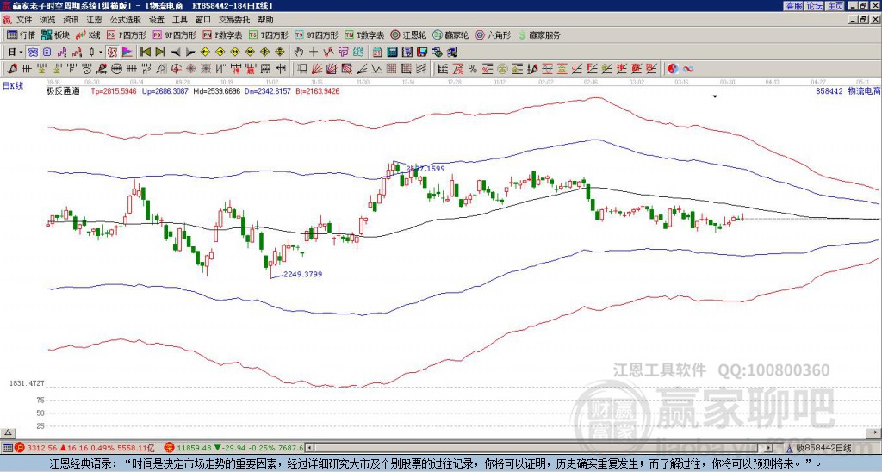Viewport: 882px width, 472px height.
Task: Click the hand pan tool icon
Action: pos(299,53)
